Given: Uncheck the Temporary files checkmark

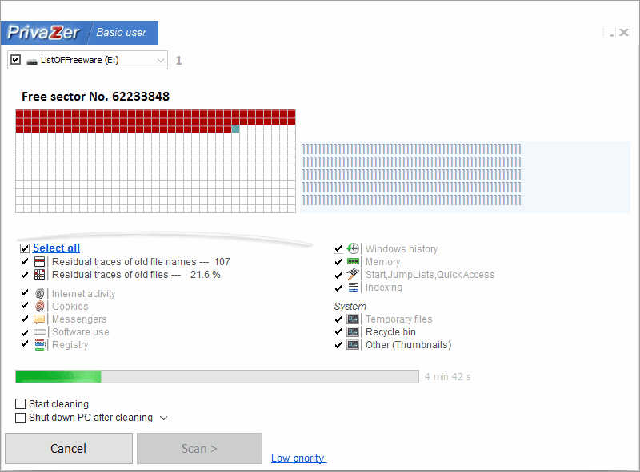Looking at the screenshot, I should [338, 319].
